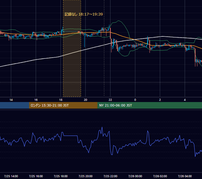Click the 記録なし 18:17〜19:39 annotation label
202x179 pixels.
point(83,14)
